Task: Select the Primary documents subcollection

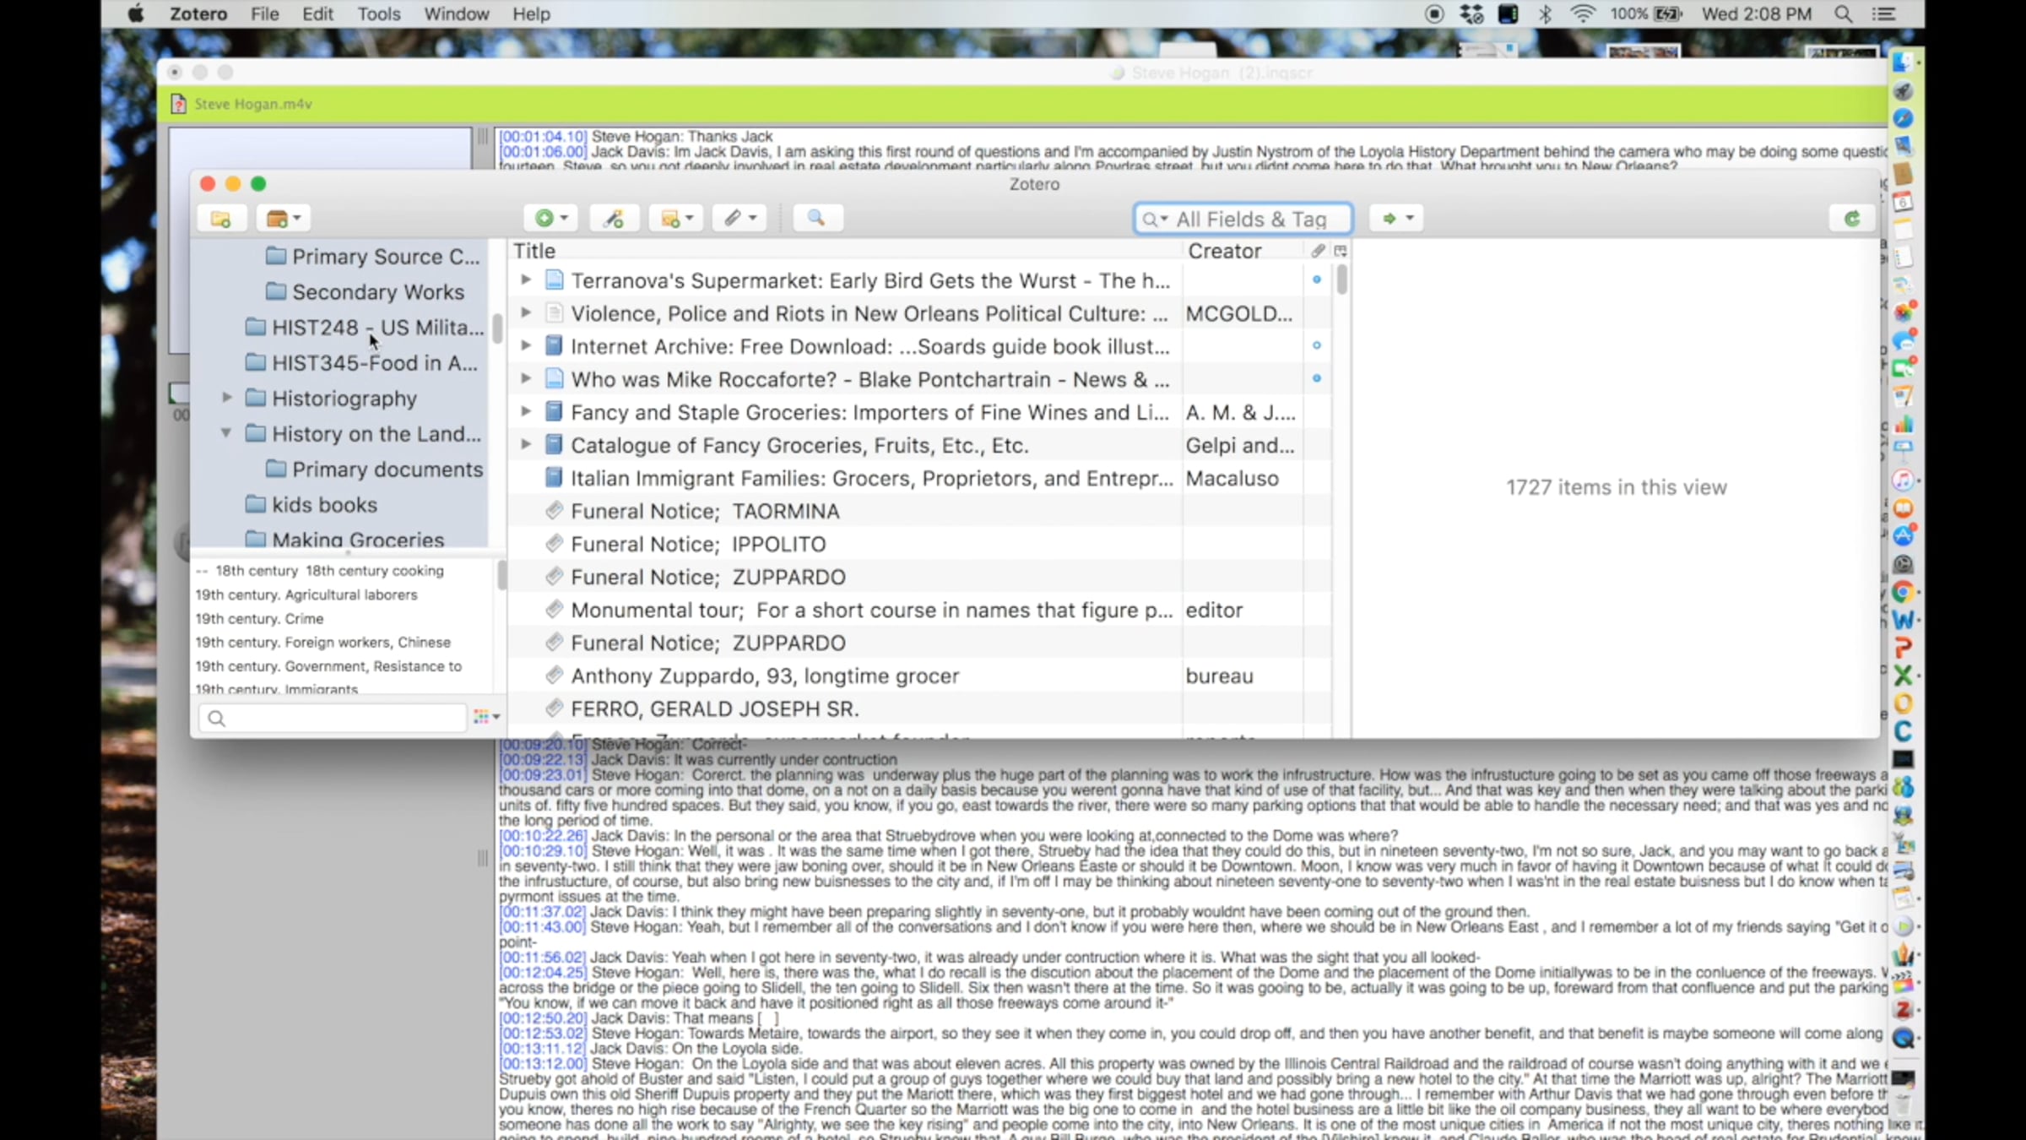Action: click(x=374, y=470)
